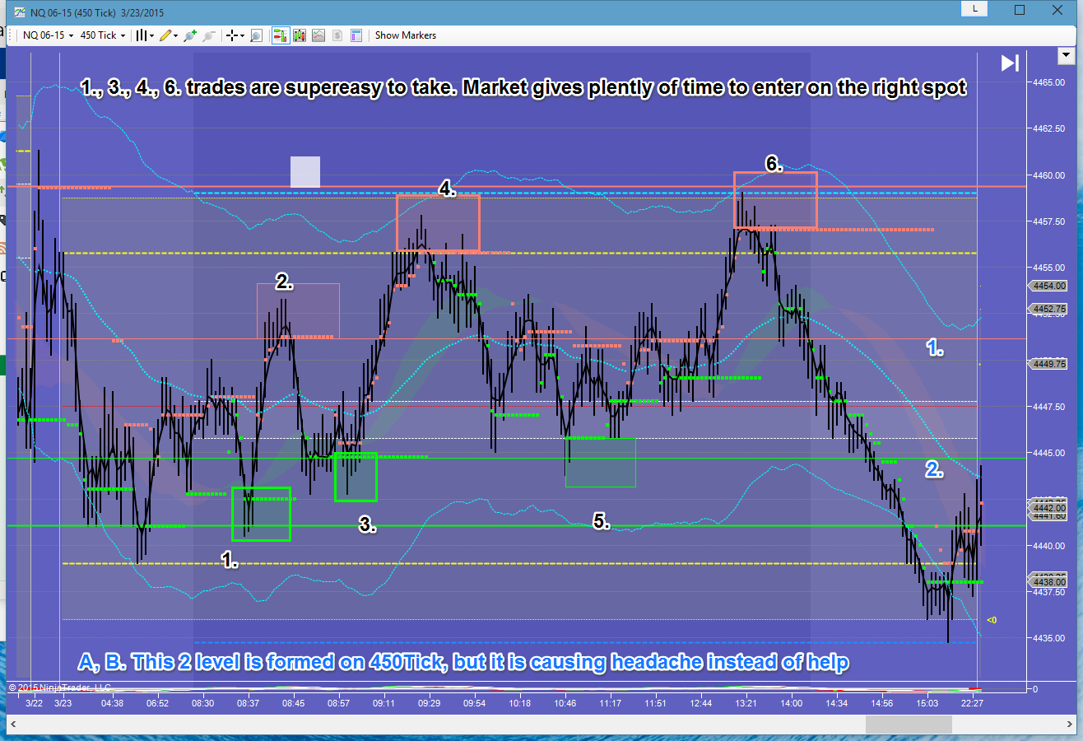Click the 4454.00 price marker
Viewport: 1083px width, 741px height.
point(1047,286)
